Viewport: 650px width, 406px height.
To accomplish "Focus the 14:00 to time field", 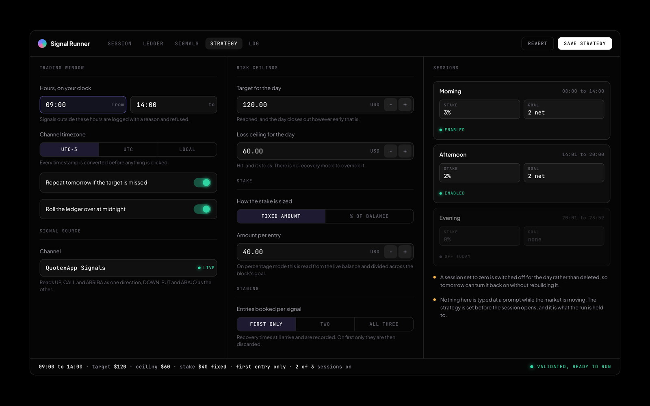I will click(173, 105).
